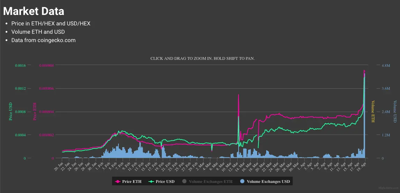Click the 0.0008 Price USD axis label
This screenshot has height=193, width=400.
(x=20, y=112)
